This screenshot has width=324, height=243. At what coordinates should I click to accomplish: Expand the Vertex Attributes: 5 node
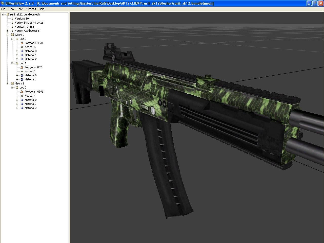[7, 31]
